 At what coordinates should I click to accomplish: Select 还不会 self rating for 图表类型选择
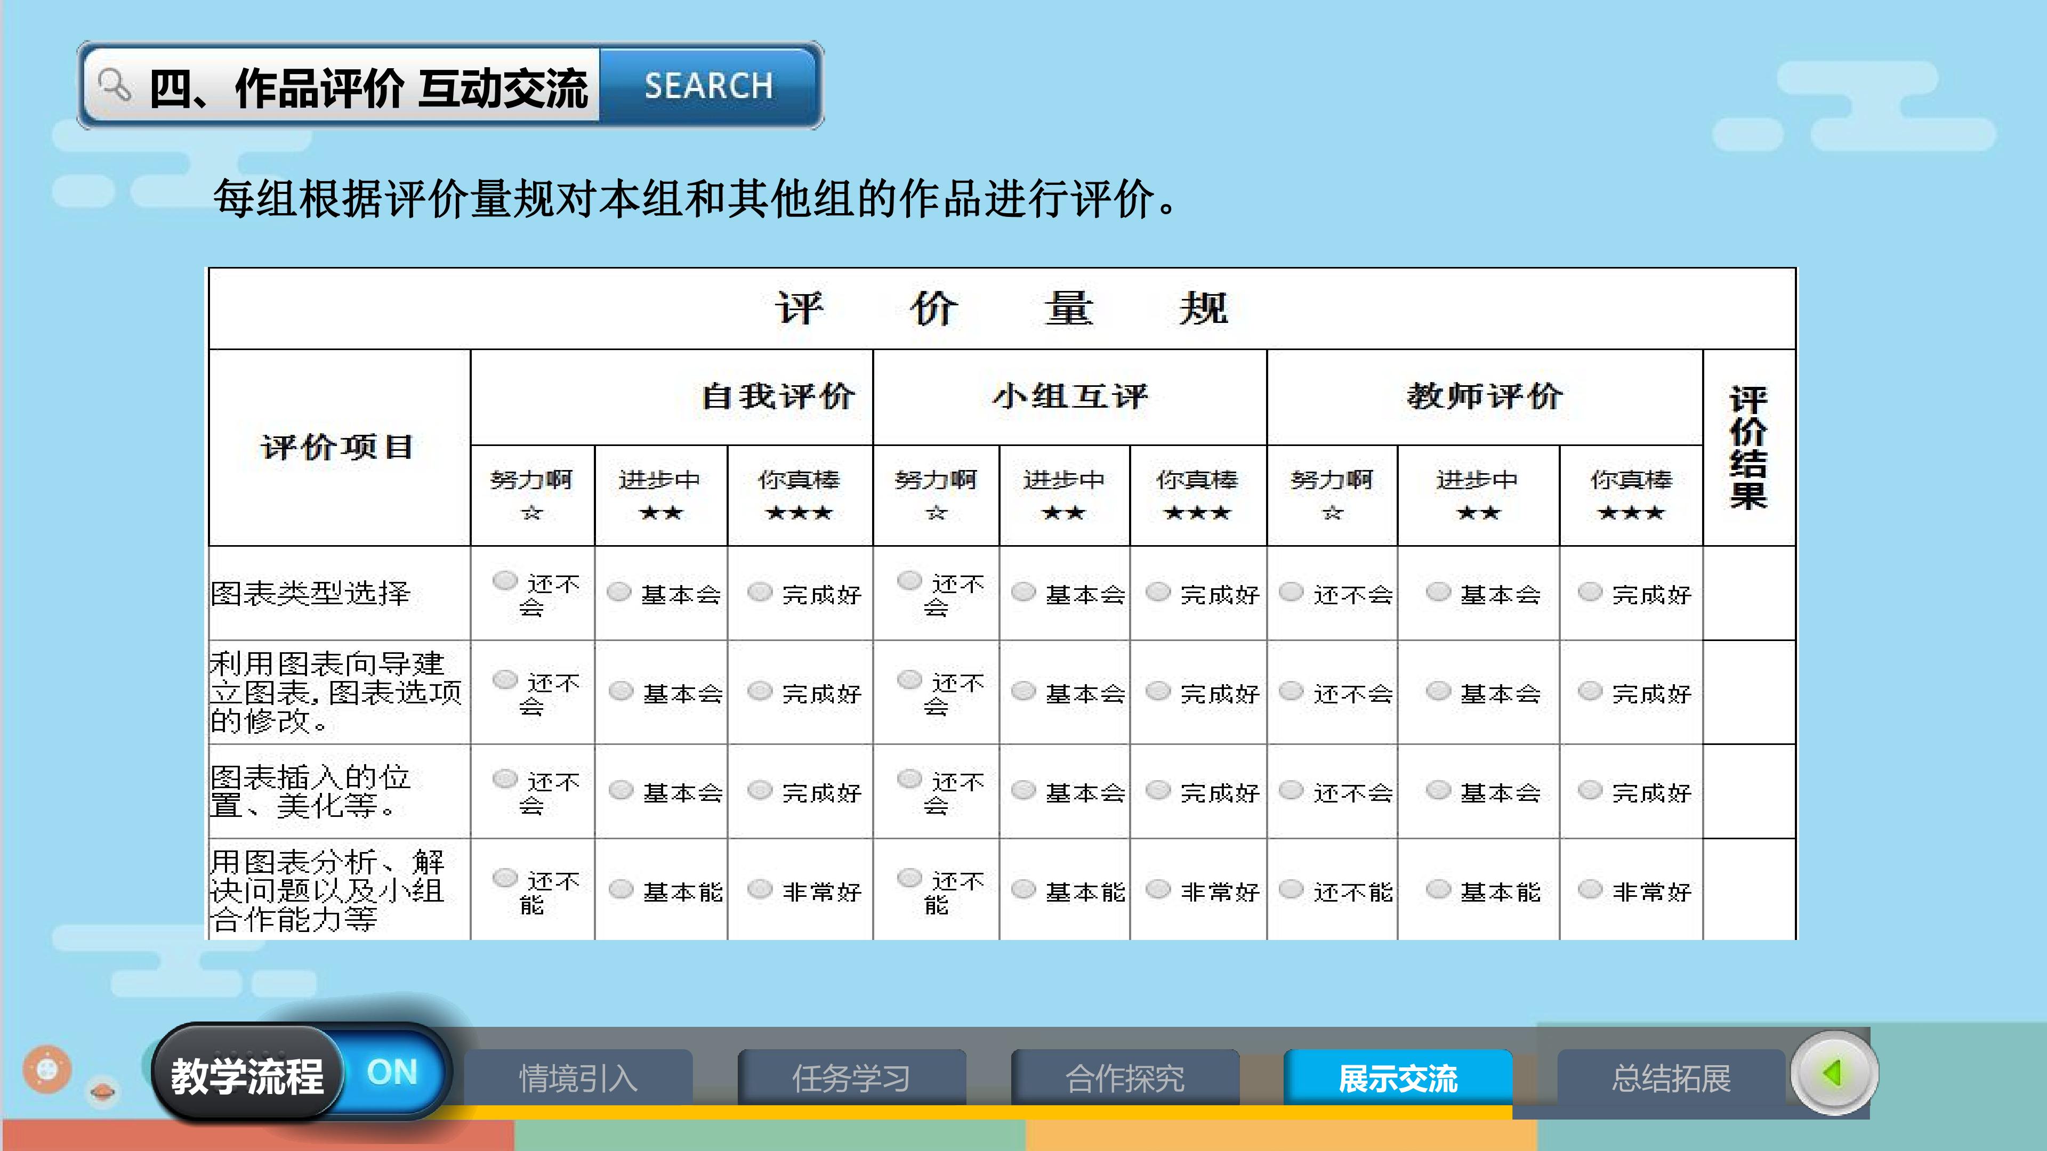[505, 581]
